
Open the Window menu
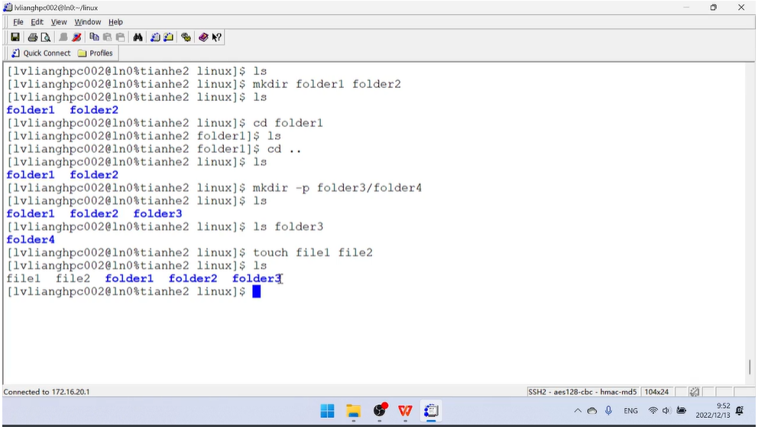pyautogui.click(x=88, y=21)
